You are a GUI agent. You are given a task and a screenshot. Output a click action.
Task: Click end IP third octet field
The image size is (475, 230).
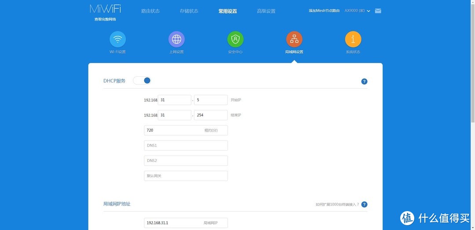tap(175, 115)
